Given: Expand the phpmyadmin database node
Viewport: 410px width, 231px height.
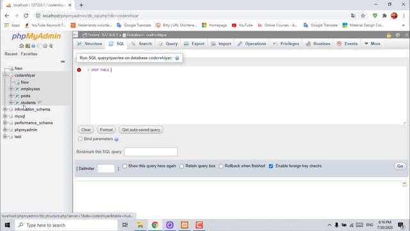Looking at the screenshot, I should click(x=5, y=130).
